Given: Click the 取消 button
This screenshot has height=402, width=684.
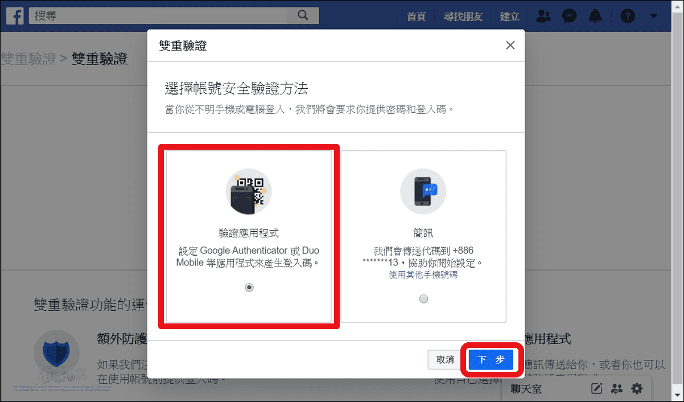Looking at the screenshot, I should tap(445, 359).
